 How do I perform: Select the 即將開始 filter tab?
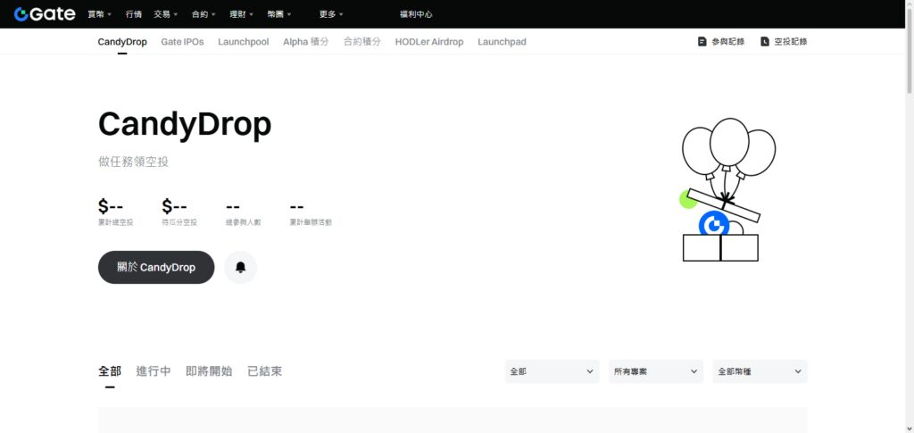209,371
